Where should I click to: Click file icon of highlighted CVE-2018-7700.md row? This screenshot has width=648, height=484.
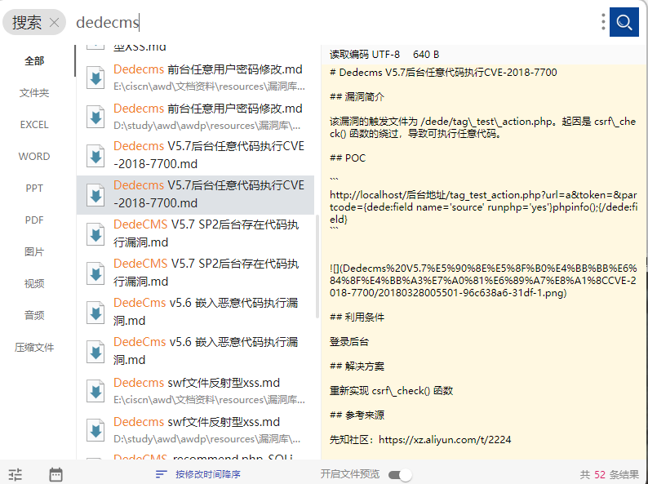pos(95,195)
